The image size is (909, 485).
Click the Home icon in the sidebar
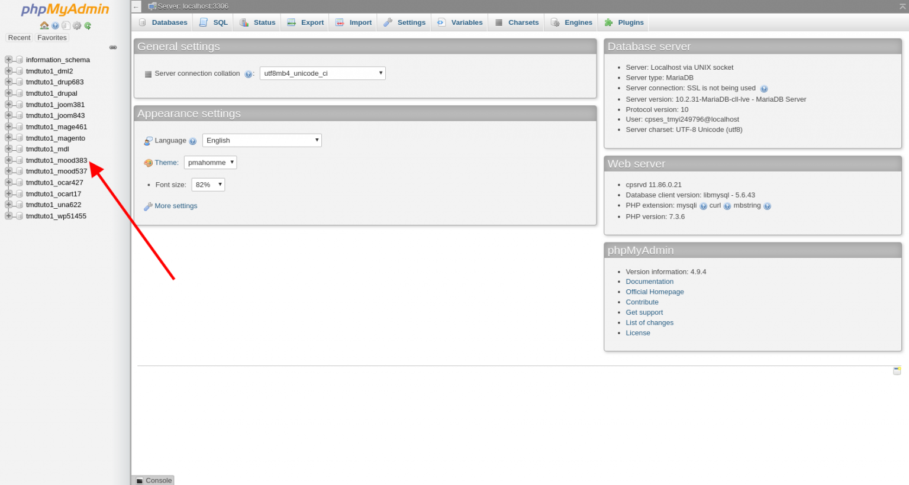(44, 25)
